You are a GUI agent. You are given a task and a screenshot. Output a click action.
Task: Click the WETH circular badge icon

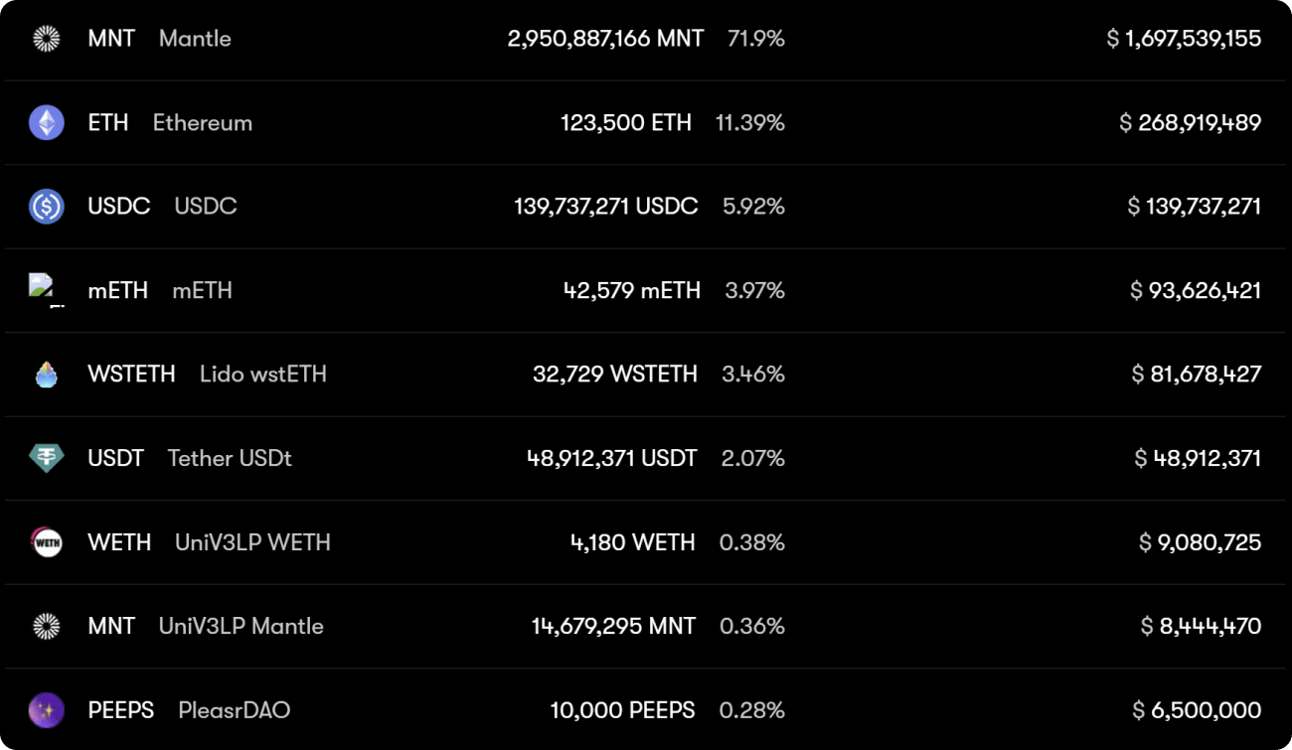click(47, 542)
